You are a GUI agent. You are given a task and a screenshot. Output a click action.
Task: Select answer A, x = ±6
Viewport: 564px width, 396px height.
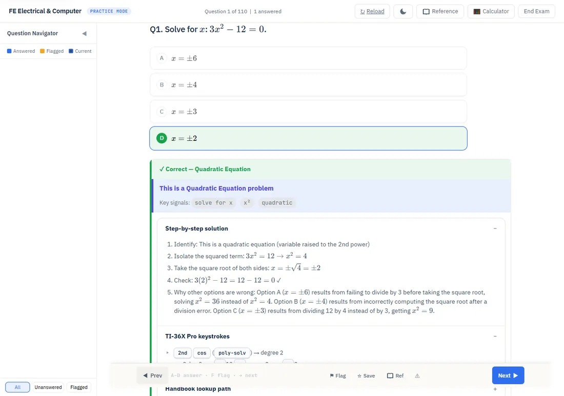308,58
